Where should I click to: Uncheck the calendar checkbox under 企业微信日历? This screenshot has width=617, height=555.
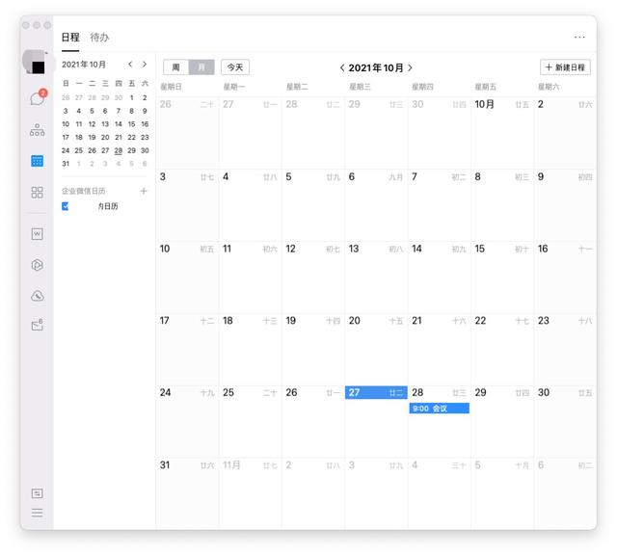point(66,206)
